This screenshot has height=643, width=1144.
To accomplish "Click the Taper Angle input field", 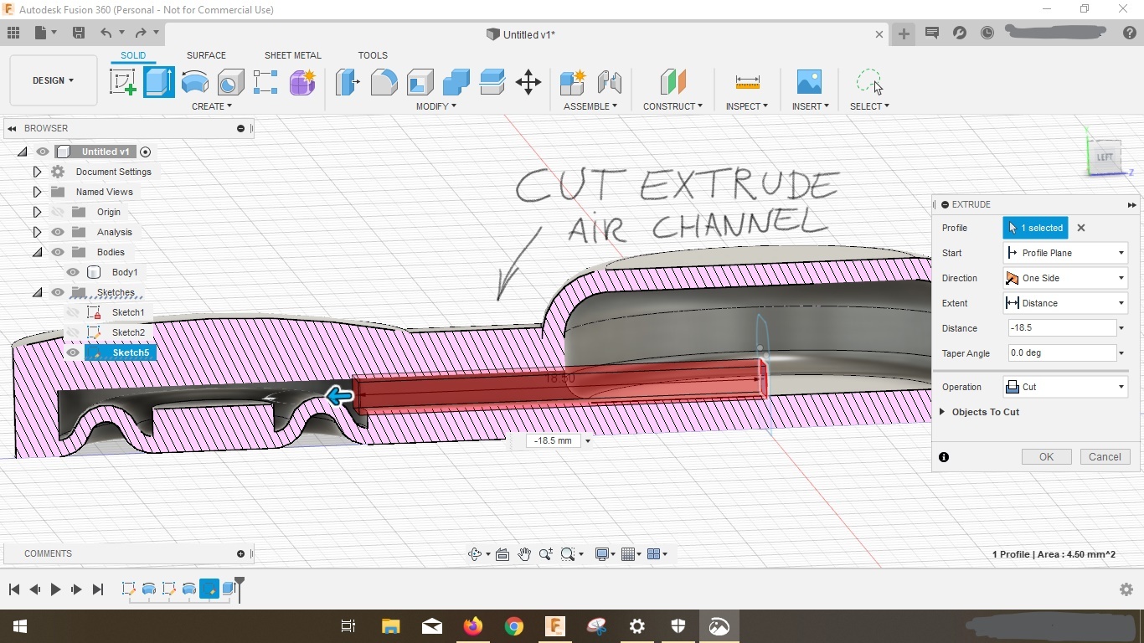I will coord(1062,353).
